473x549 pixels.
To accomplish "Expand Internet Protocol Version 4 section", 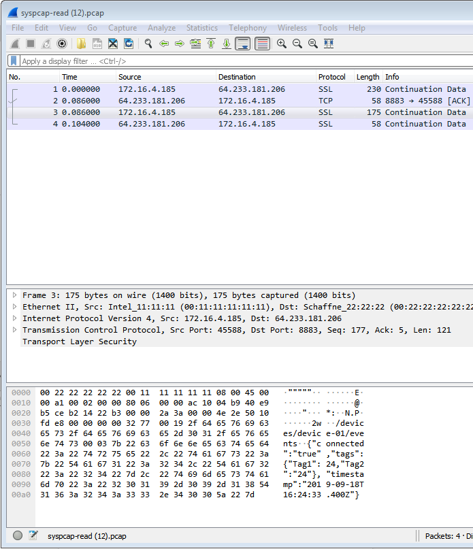I will [14, 318].
